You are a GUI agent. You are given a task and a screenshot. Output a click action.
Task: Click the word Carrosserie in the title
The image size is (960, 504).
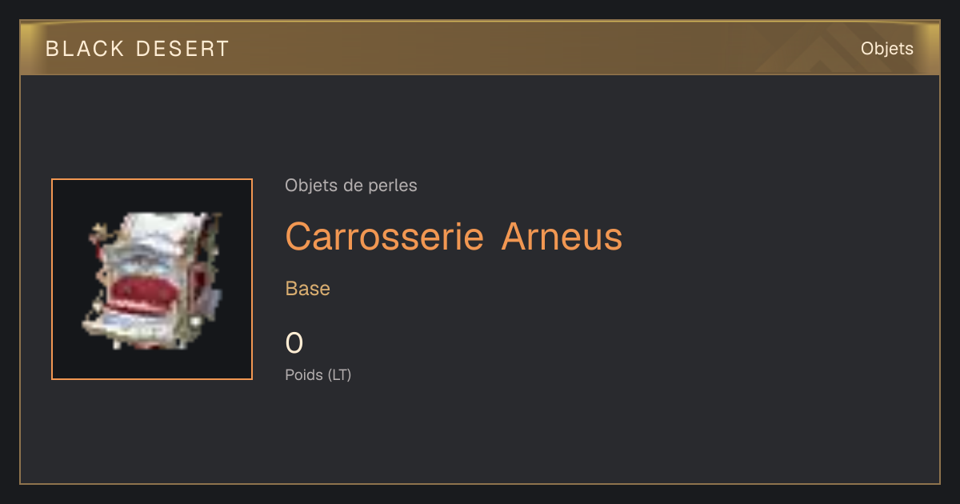[x=384, y=237]
